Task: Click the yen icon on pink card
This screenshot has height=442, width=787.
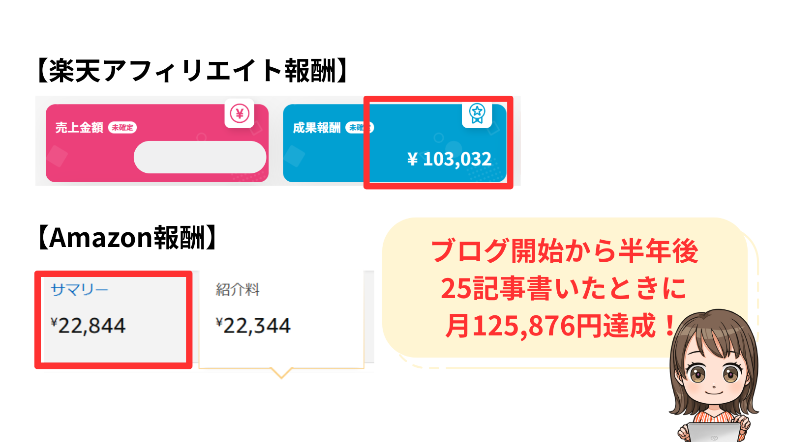Action: (x=240, y=113)
